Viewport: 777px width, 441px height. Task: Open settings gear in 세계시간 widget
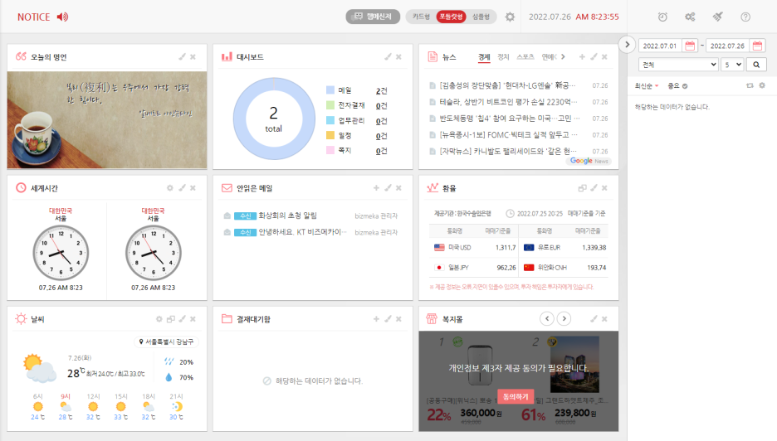(x=170, y=188)
